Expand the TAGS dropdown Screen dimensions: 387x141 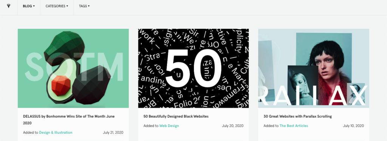tap(84, 6)
